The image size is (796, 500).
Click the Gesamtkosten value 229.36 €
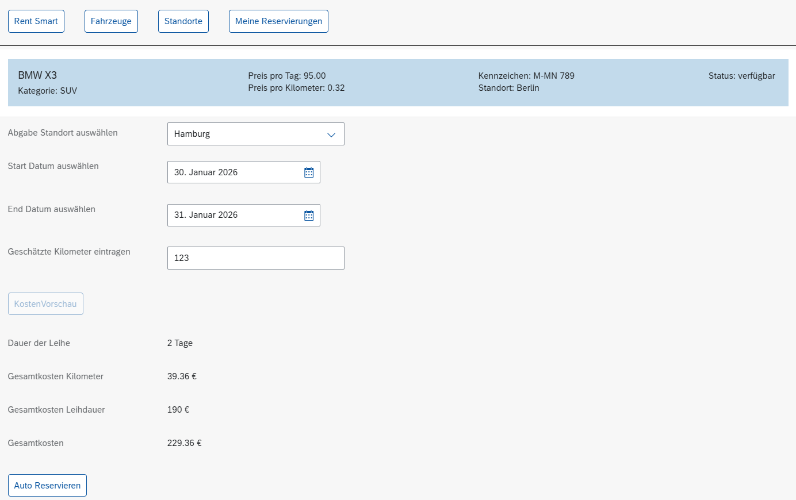184,443
